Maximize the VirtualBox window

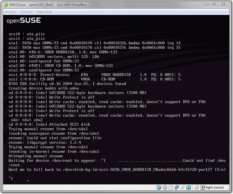coord(214,4)
